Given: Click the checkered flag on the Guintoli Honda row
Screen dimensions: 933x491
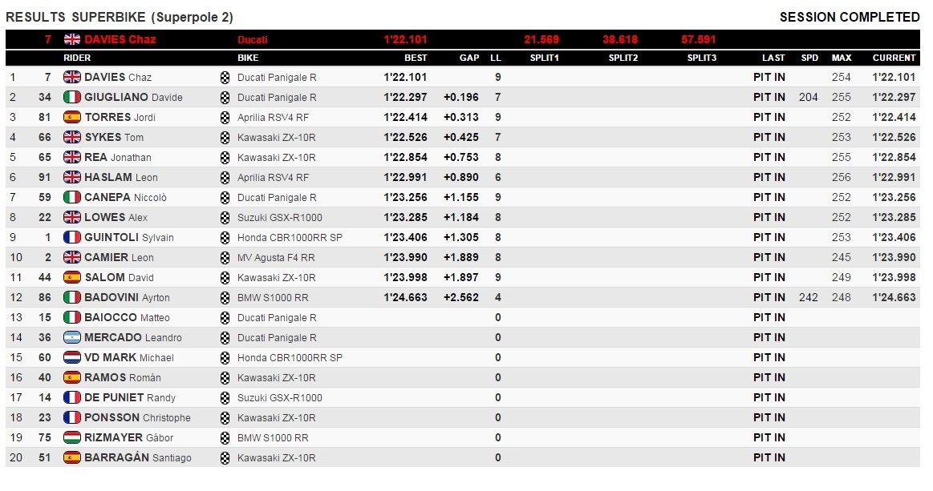Looking at the screenshot, I should click(225, 238).
